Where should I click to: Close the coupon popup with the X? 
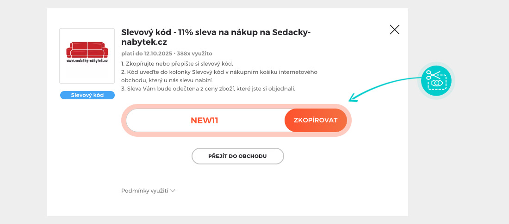coord(395,30)
